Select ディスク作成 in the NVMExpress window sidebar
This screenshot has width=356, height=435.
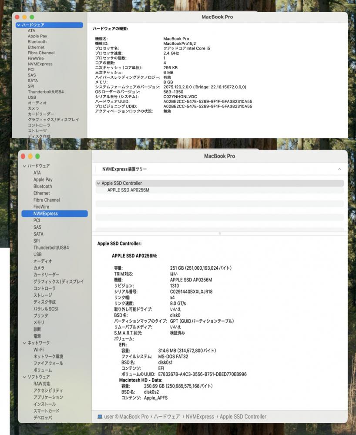[x=44, y=302]
